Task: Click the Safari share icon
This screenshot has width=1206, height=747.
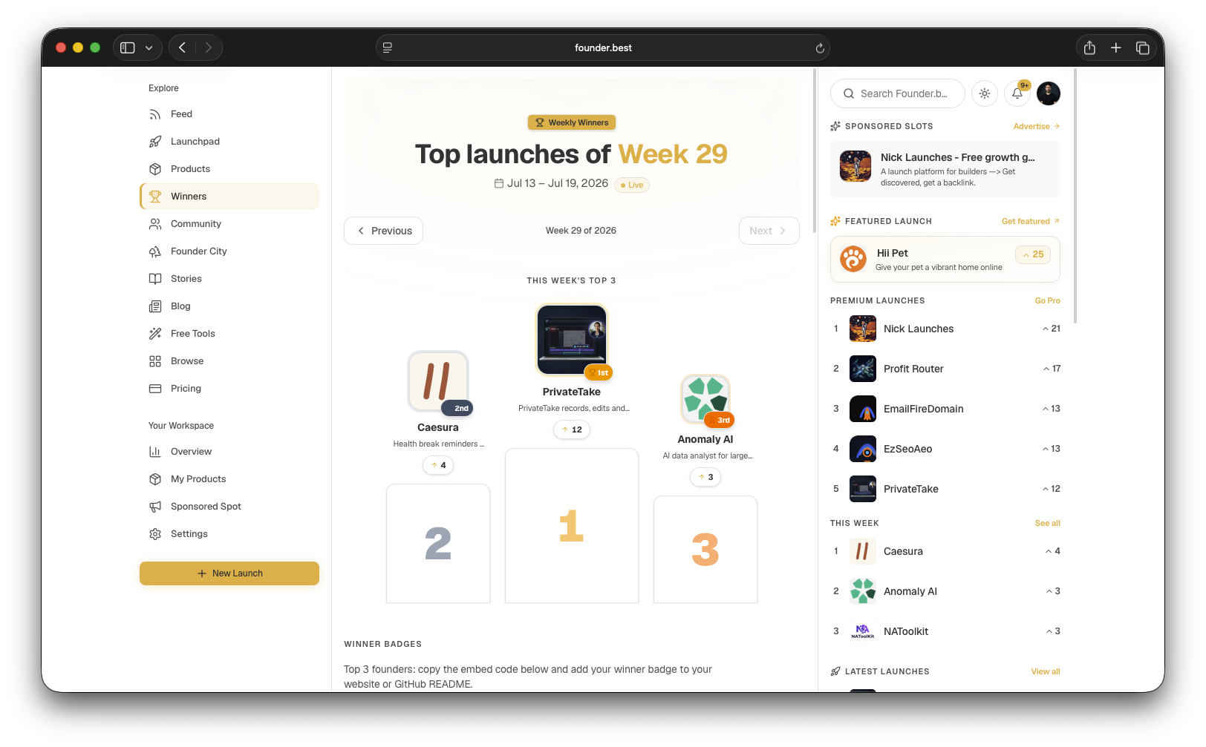Action: 1089,47
